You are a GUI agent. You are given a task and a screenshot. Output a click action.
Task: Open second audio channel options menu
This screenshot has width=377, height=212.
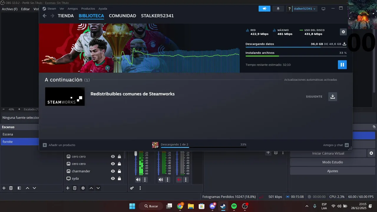coord(168,180)
